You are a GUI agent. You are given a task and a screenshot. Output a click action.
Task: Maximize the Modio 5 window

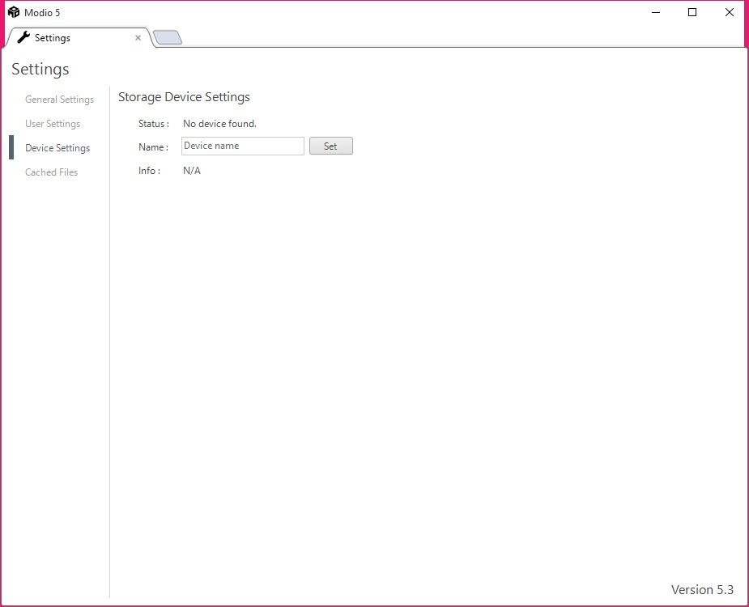pyautogui.click(x=692, y=12)
